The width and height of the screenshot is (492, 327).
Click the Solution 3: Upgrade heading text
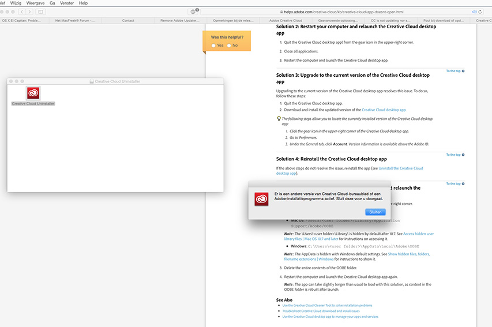click(352, 78)
